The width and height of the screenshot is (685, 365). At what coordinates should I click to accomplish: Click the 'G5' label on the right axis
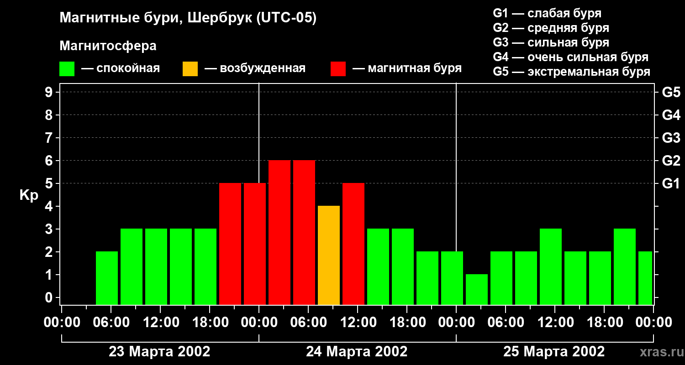[x=671, y=92]
